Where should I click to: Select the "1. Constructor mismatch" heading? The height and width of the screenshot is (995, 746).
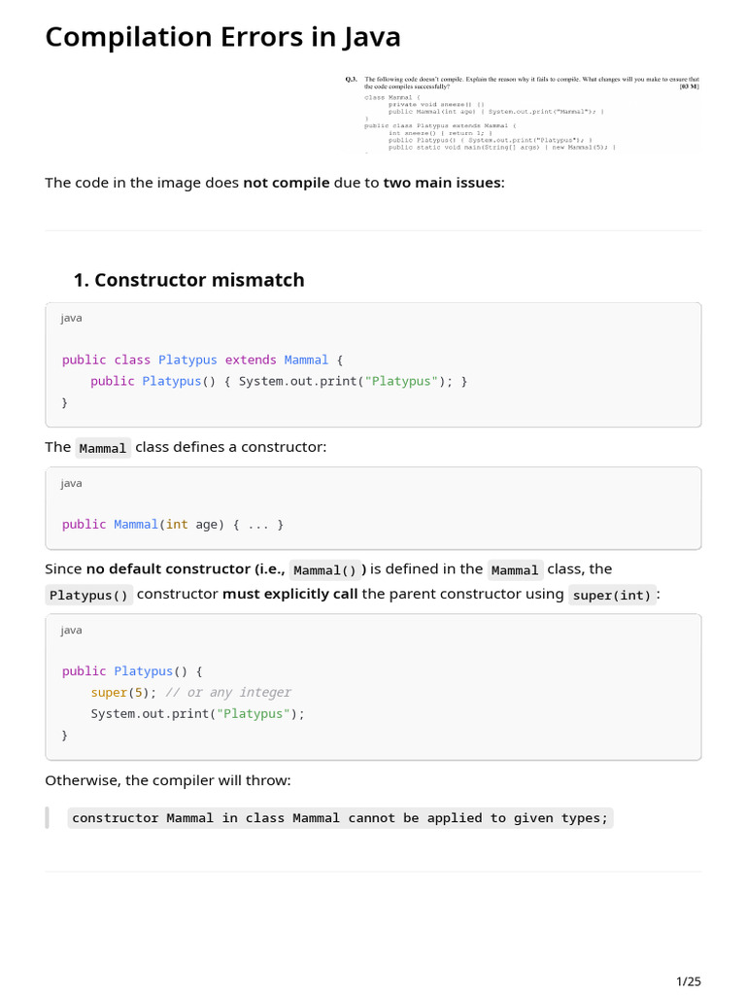click(188, 280)
